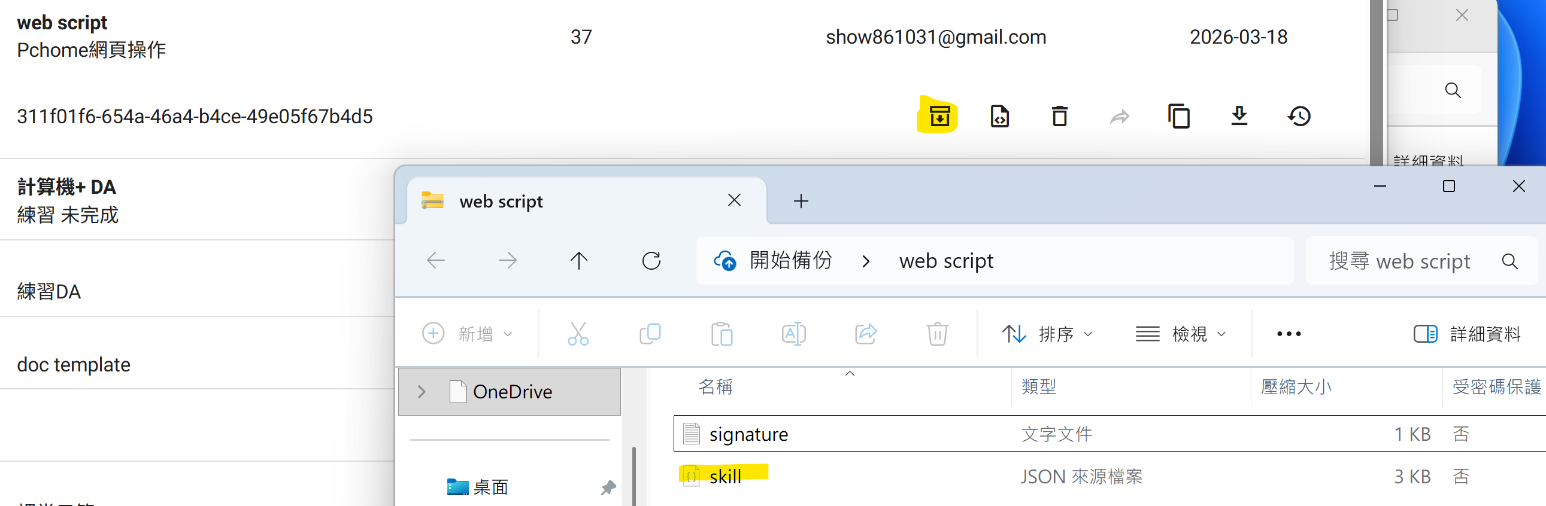Open the three-dots more options menu
The height and width of the screenshot is (506, 1546).
(1289, 334)
